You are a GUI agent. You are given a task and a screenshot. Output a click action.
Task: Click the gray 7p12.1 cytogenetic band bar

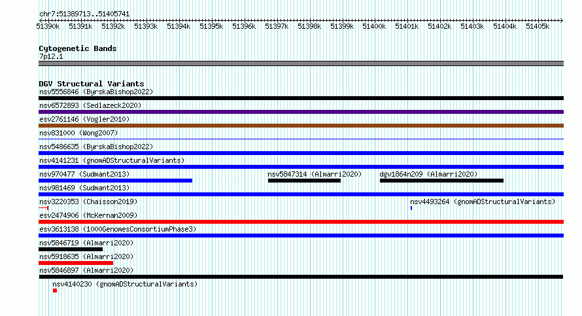click(301, 63)
